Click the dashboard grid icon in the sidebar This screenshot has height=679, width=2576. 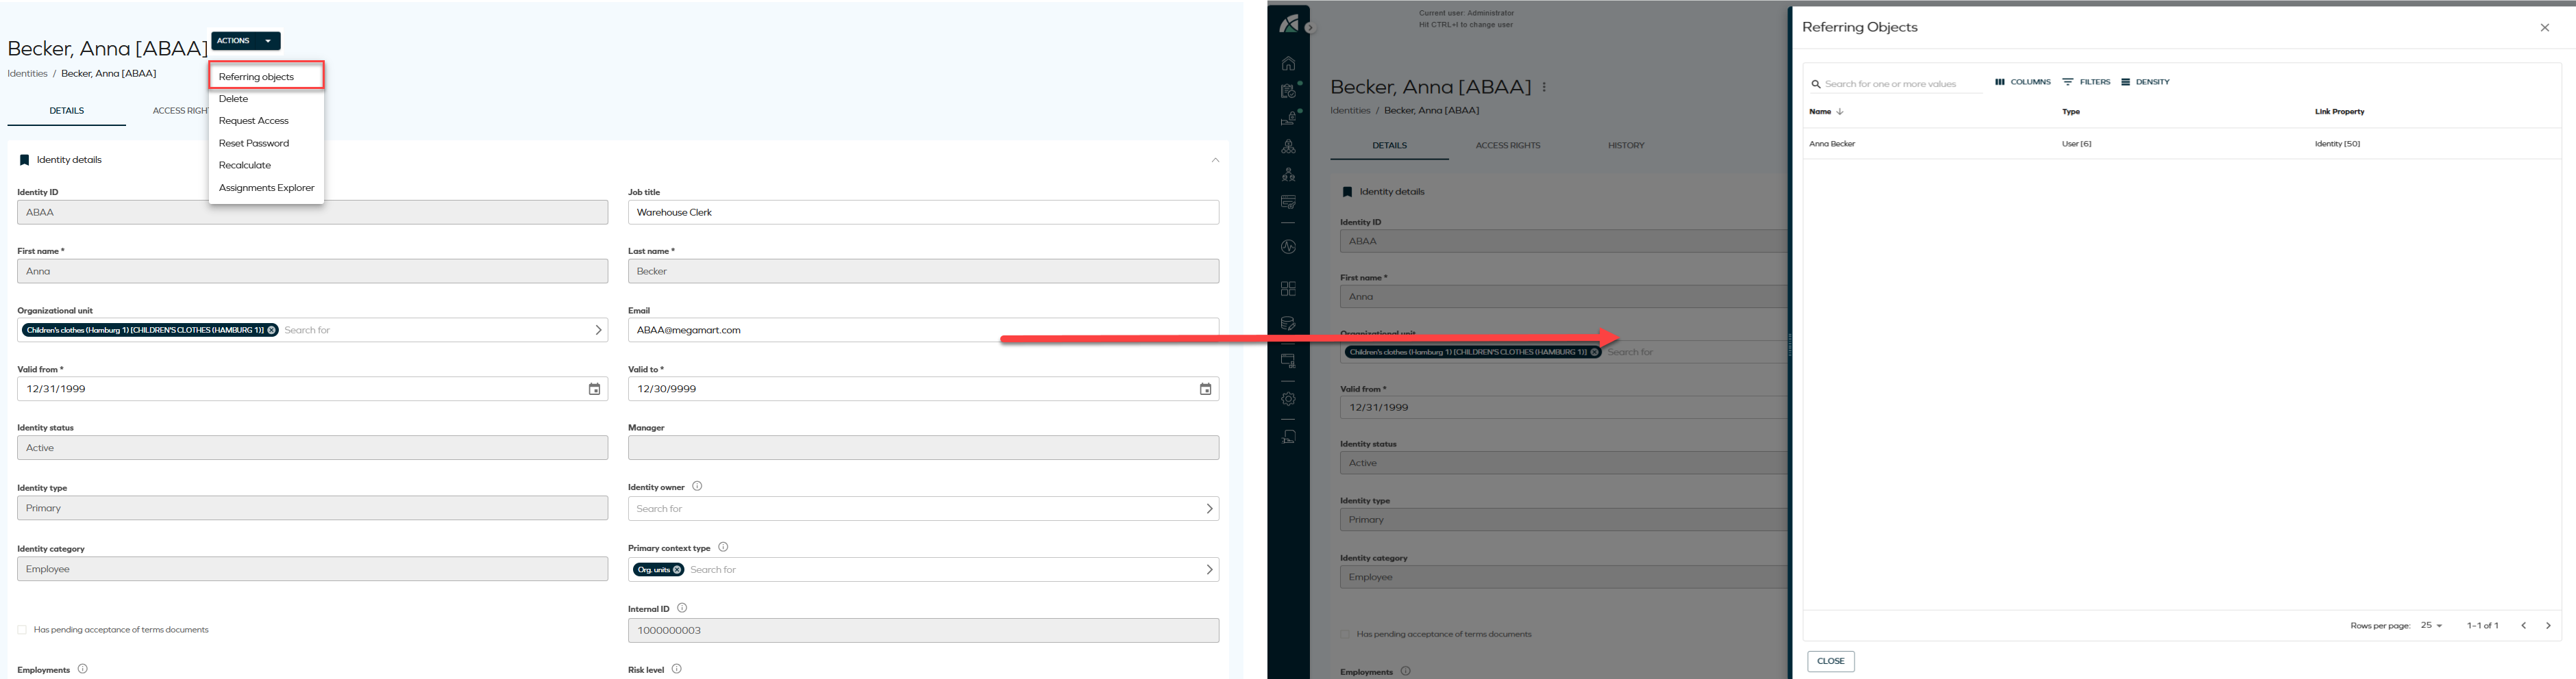pyautogui.click(x=1288, y=289)
